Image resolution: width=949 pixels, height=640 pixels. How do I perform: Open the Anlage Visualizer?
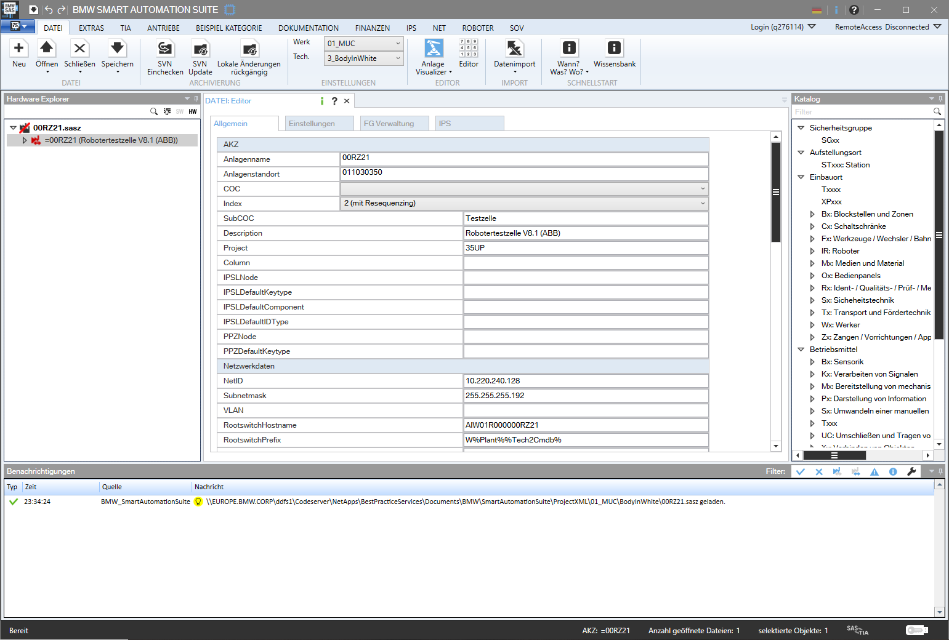434,57
